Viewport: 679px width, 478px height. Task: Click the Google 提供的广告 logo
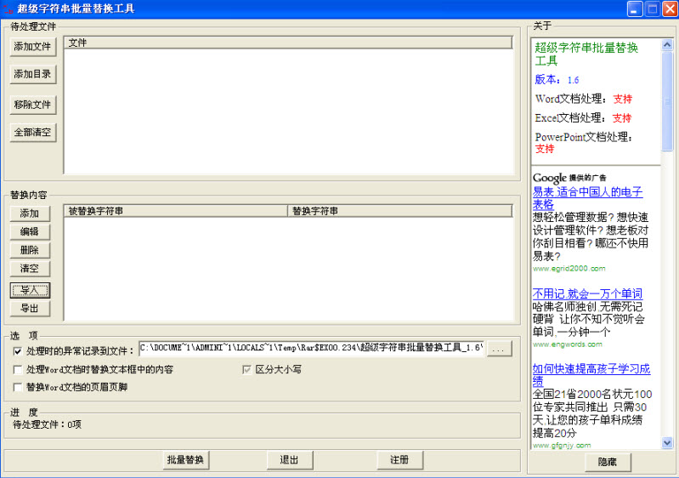pos(569,178)
